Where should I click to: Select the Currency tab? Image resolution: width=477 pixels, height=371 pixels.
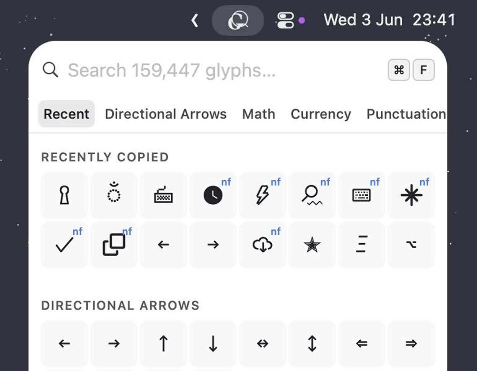pos(321,114)
